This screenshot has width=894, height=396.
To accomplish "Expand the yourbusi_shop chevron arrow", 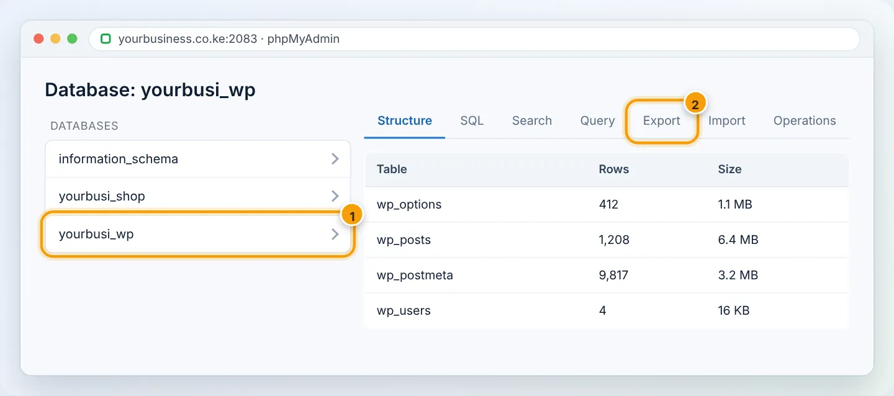I will click(x=335, y=196).
